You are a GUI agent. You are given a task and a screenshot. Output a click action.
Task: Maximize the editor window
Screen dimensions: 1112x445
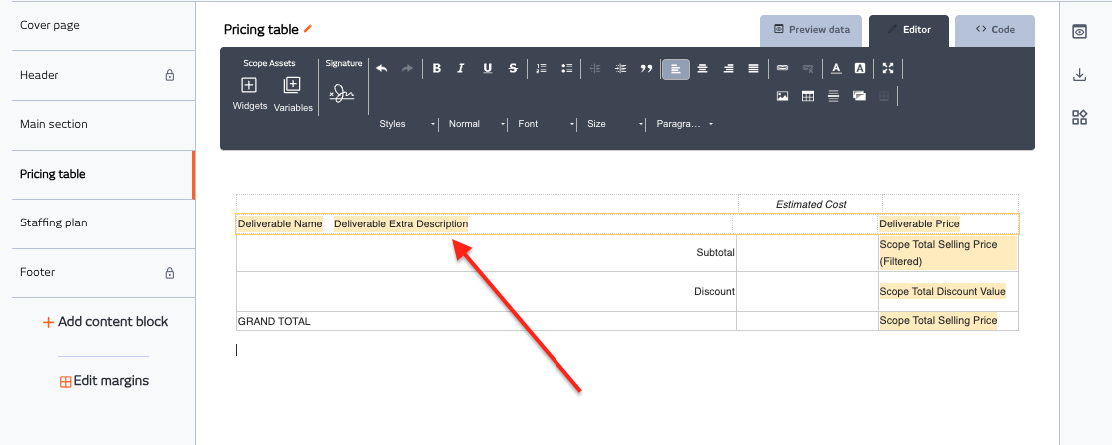pyautogui.click(x=888, y=68)
